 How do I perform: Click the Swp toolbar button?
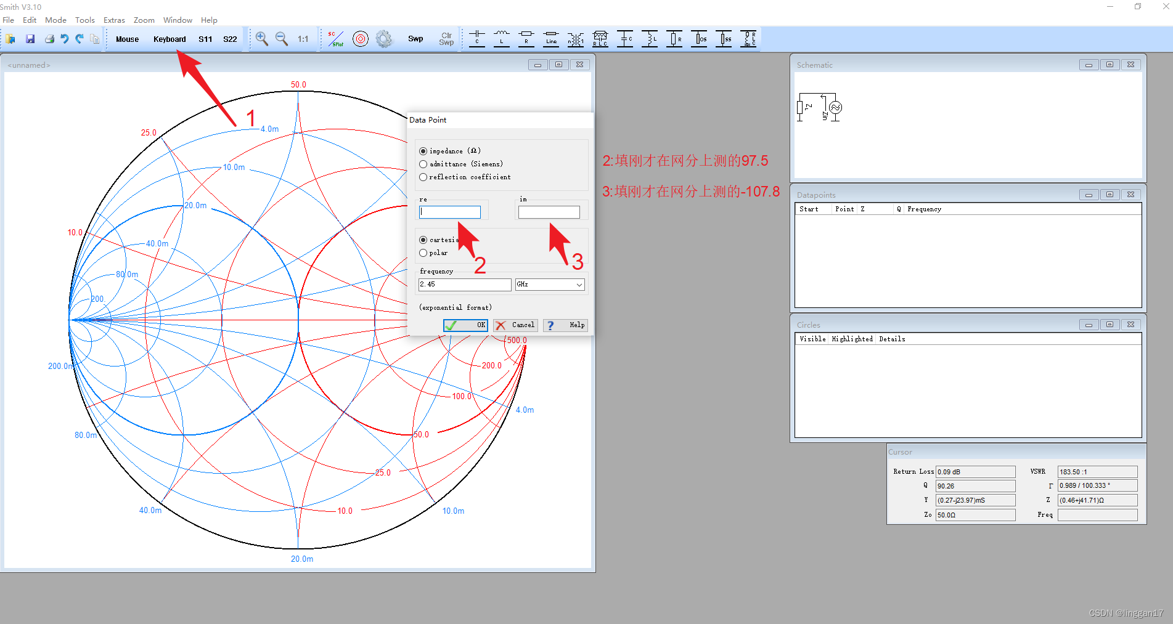pos(415,39)
